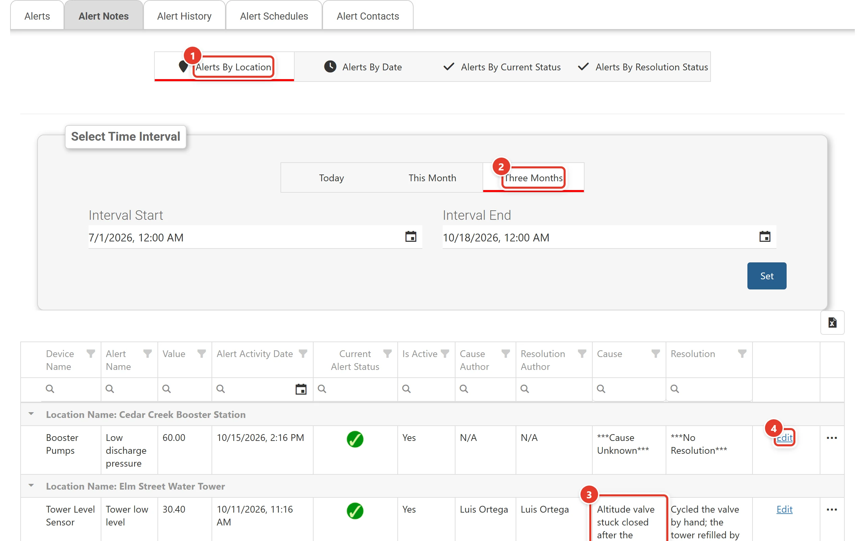The width and height of the screenshot is (865, 541).
Task: Filter the Resolution Author column
Action: tap(582, 354)
